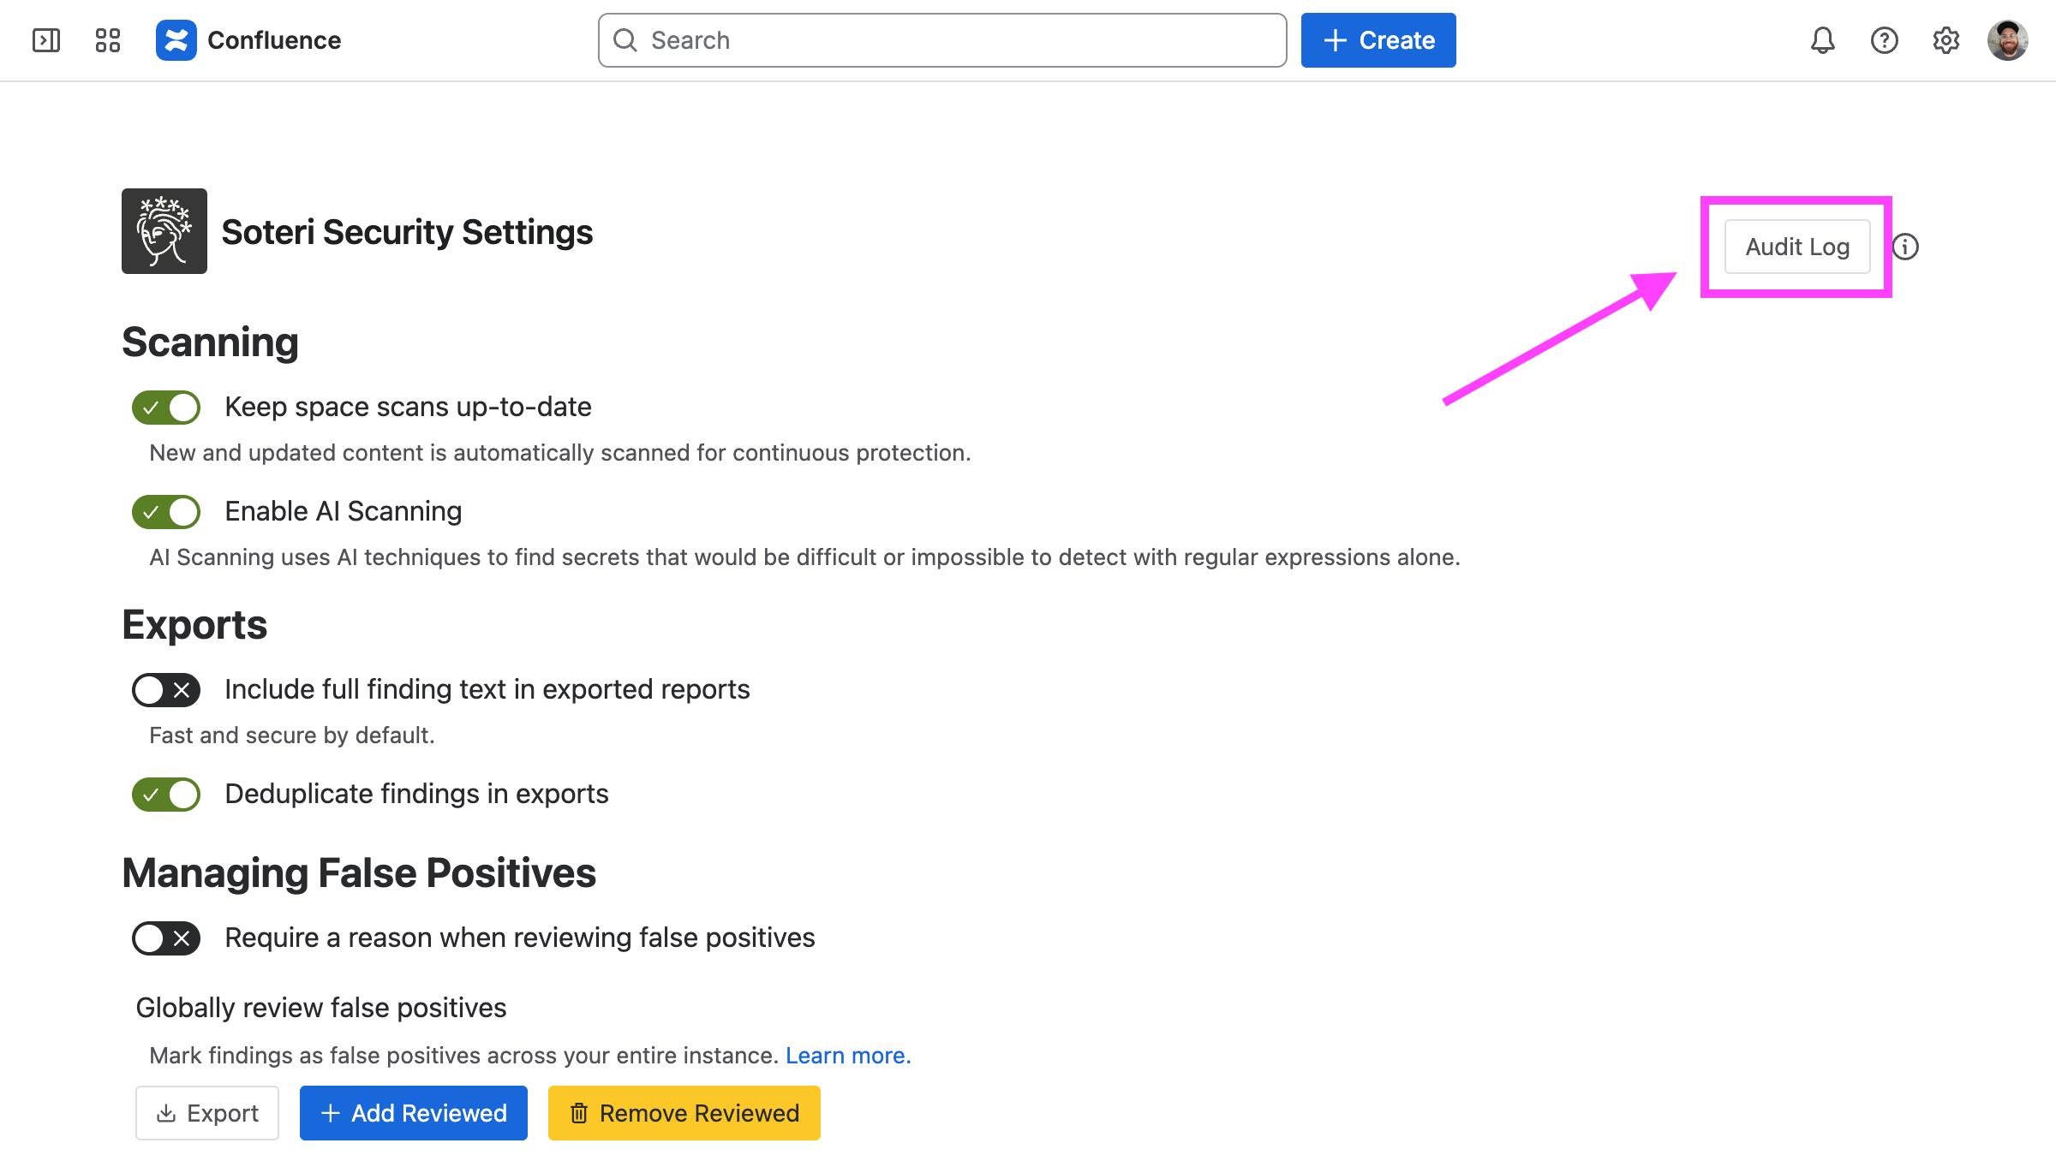The width and height of the screenshot is (2056, 1161).
Task: Open the notifications bell
Action: pyautogui.click(x=1823, y=40)
